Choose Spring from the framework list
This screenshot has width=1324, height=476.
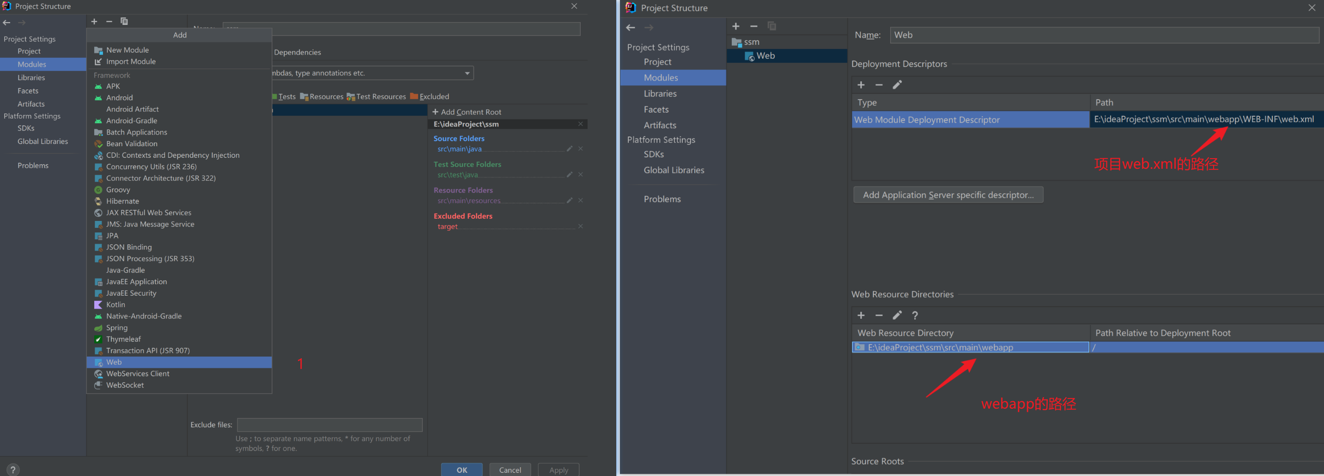click(117, 328)
